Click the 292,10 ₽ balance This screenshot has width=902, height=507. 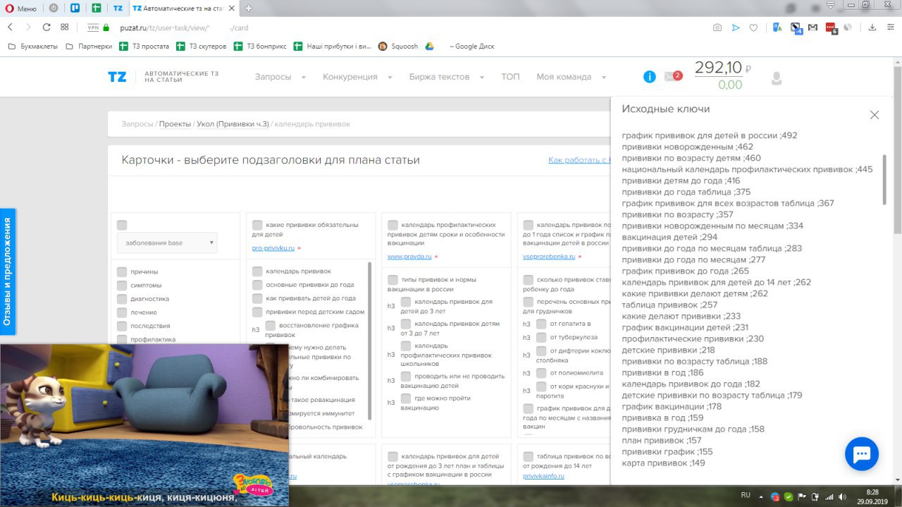[x=723, y=68]
